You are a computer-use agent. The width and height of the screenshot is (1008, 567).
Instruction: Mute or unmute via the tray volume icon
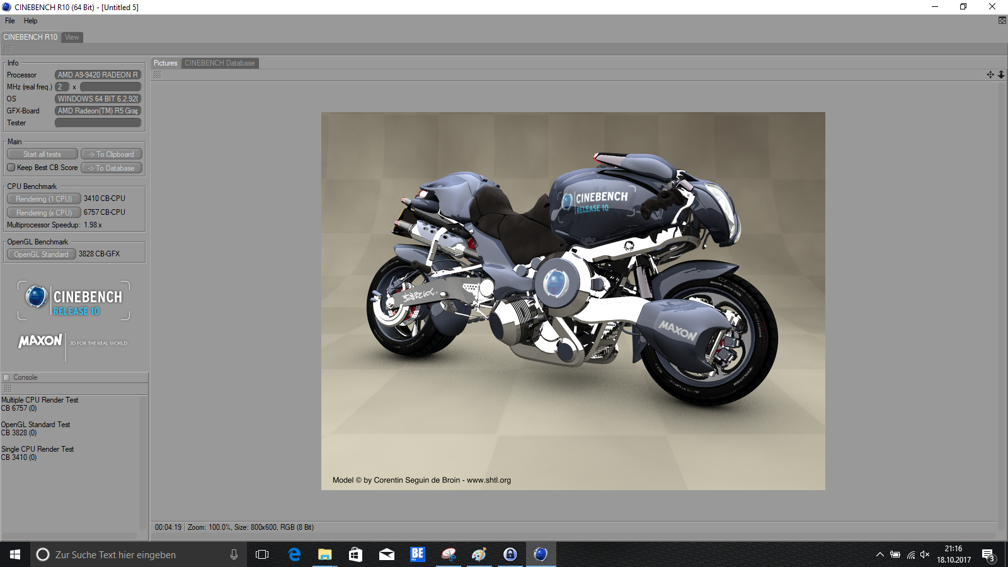[x=925, y=554]
